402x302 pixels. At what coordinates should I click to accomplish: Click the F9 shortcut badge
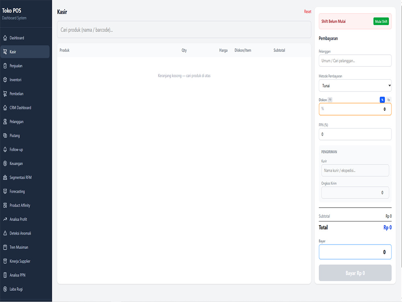330,99
